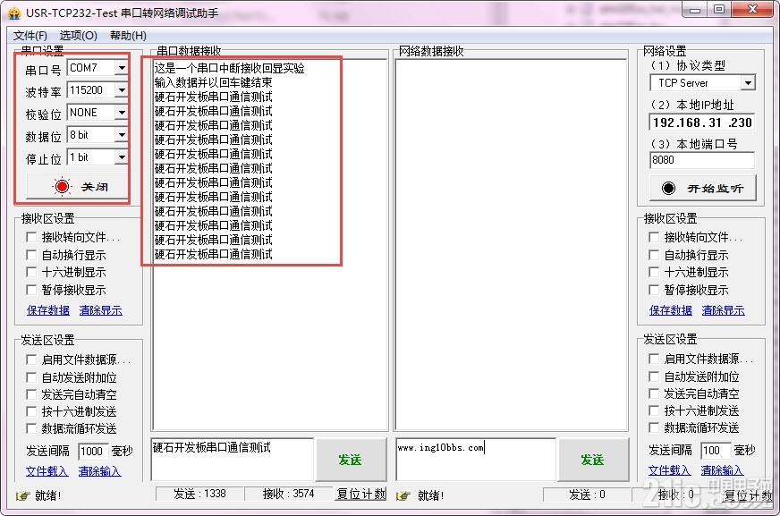Image resolution: width=780 pixels, height=516 pixels.
Task: Expand the 串口号 COM7 dropdown
Action: click(122, 68)
